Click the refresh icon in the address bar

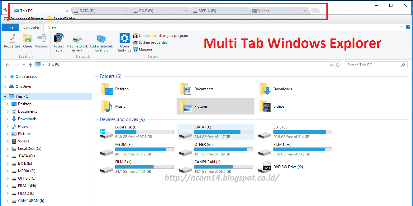coord(338,65)
